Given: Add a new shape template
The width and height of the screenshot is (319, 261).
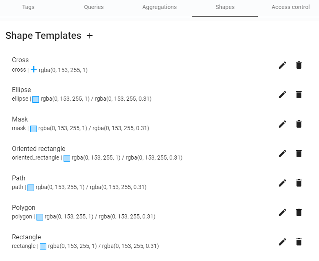Looking at the screenshot, I should click(x=90, y=36).
